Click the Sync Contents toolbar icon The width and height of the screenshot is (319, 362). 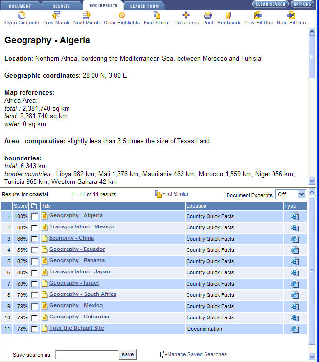pyautogui.click(x=22, y=15)
